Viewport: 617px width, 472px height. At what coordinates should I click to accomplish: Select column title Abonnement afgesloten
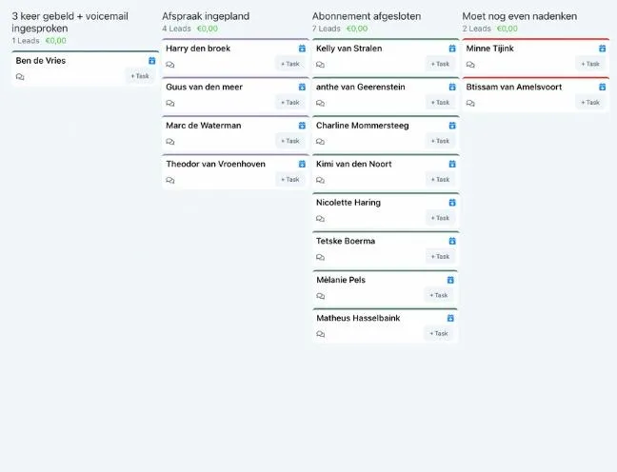point(367,16)
